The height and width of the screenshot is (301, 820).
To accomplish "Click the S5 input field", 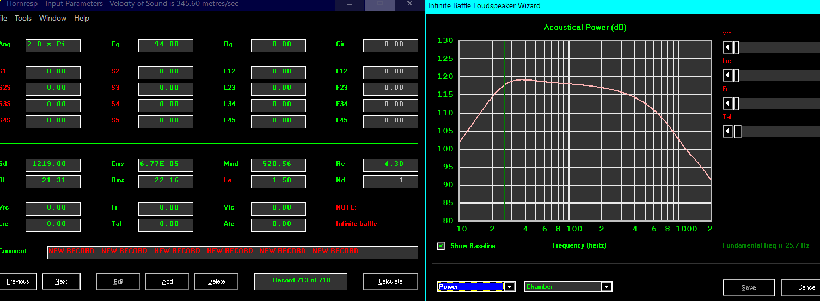I will tap(166, 121).
